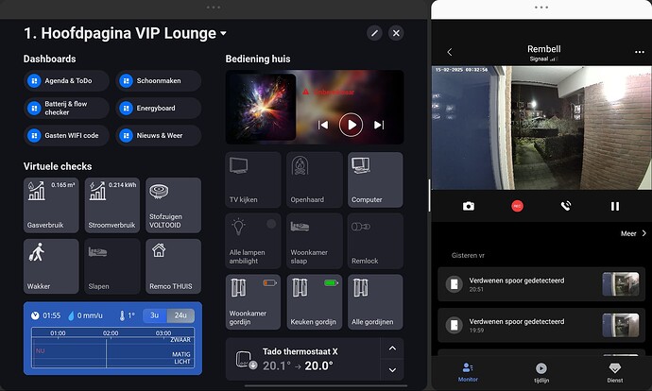Click the edit pencil icon

374,33
